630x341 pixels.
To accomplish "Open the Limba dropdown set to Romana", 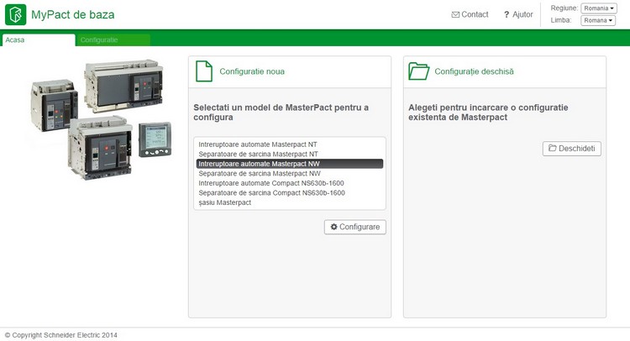I will pos(598,20).
